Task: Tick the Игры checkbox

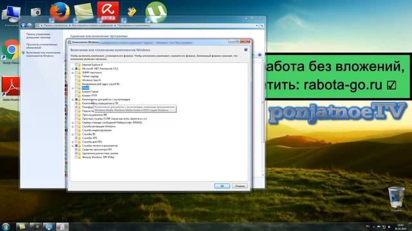Action: pyautogui.click(x=76, y=88)
